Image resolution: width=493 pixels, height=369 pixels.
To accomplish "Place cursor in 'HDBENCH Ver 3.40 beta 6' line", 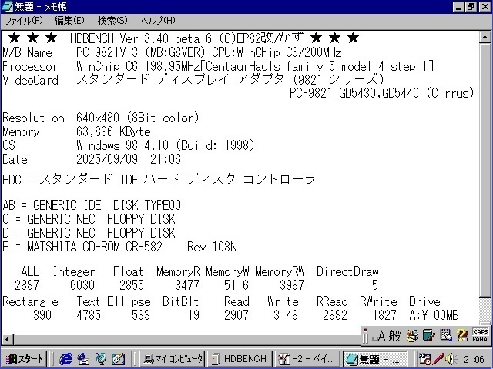I will [140, 38].
